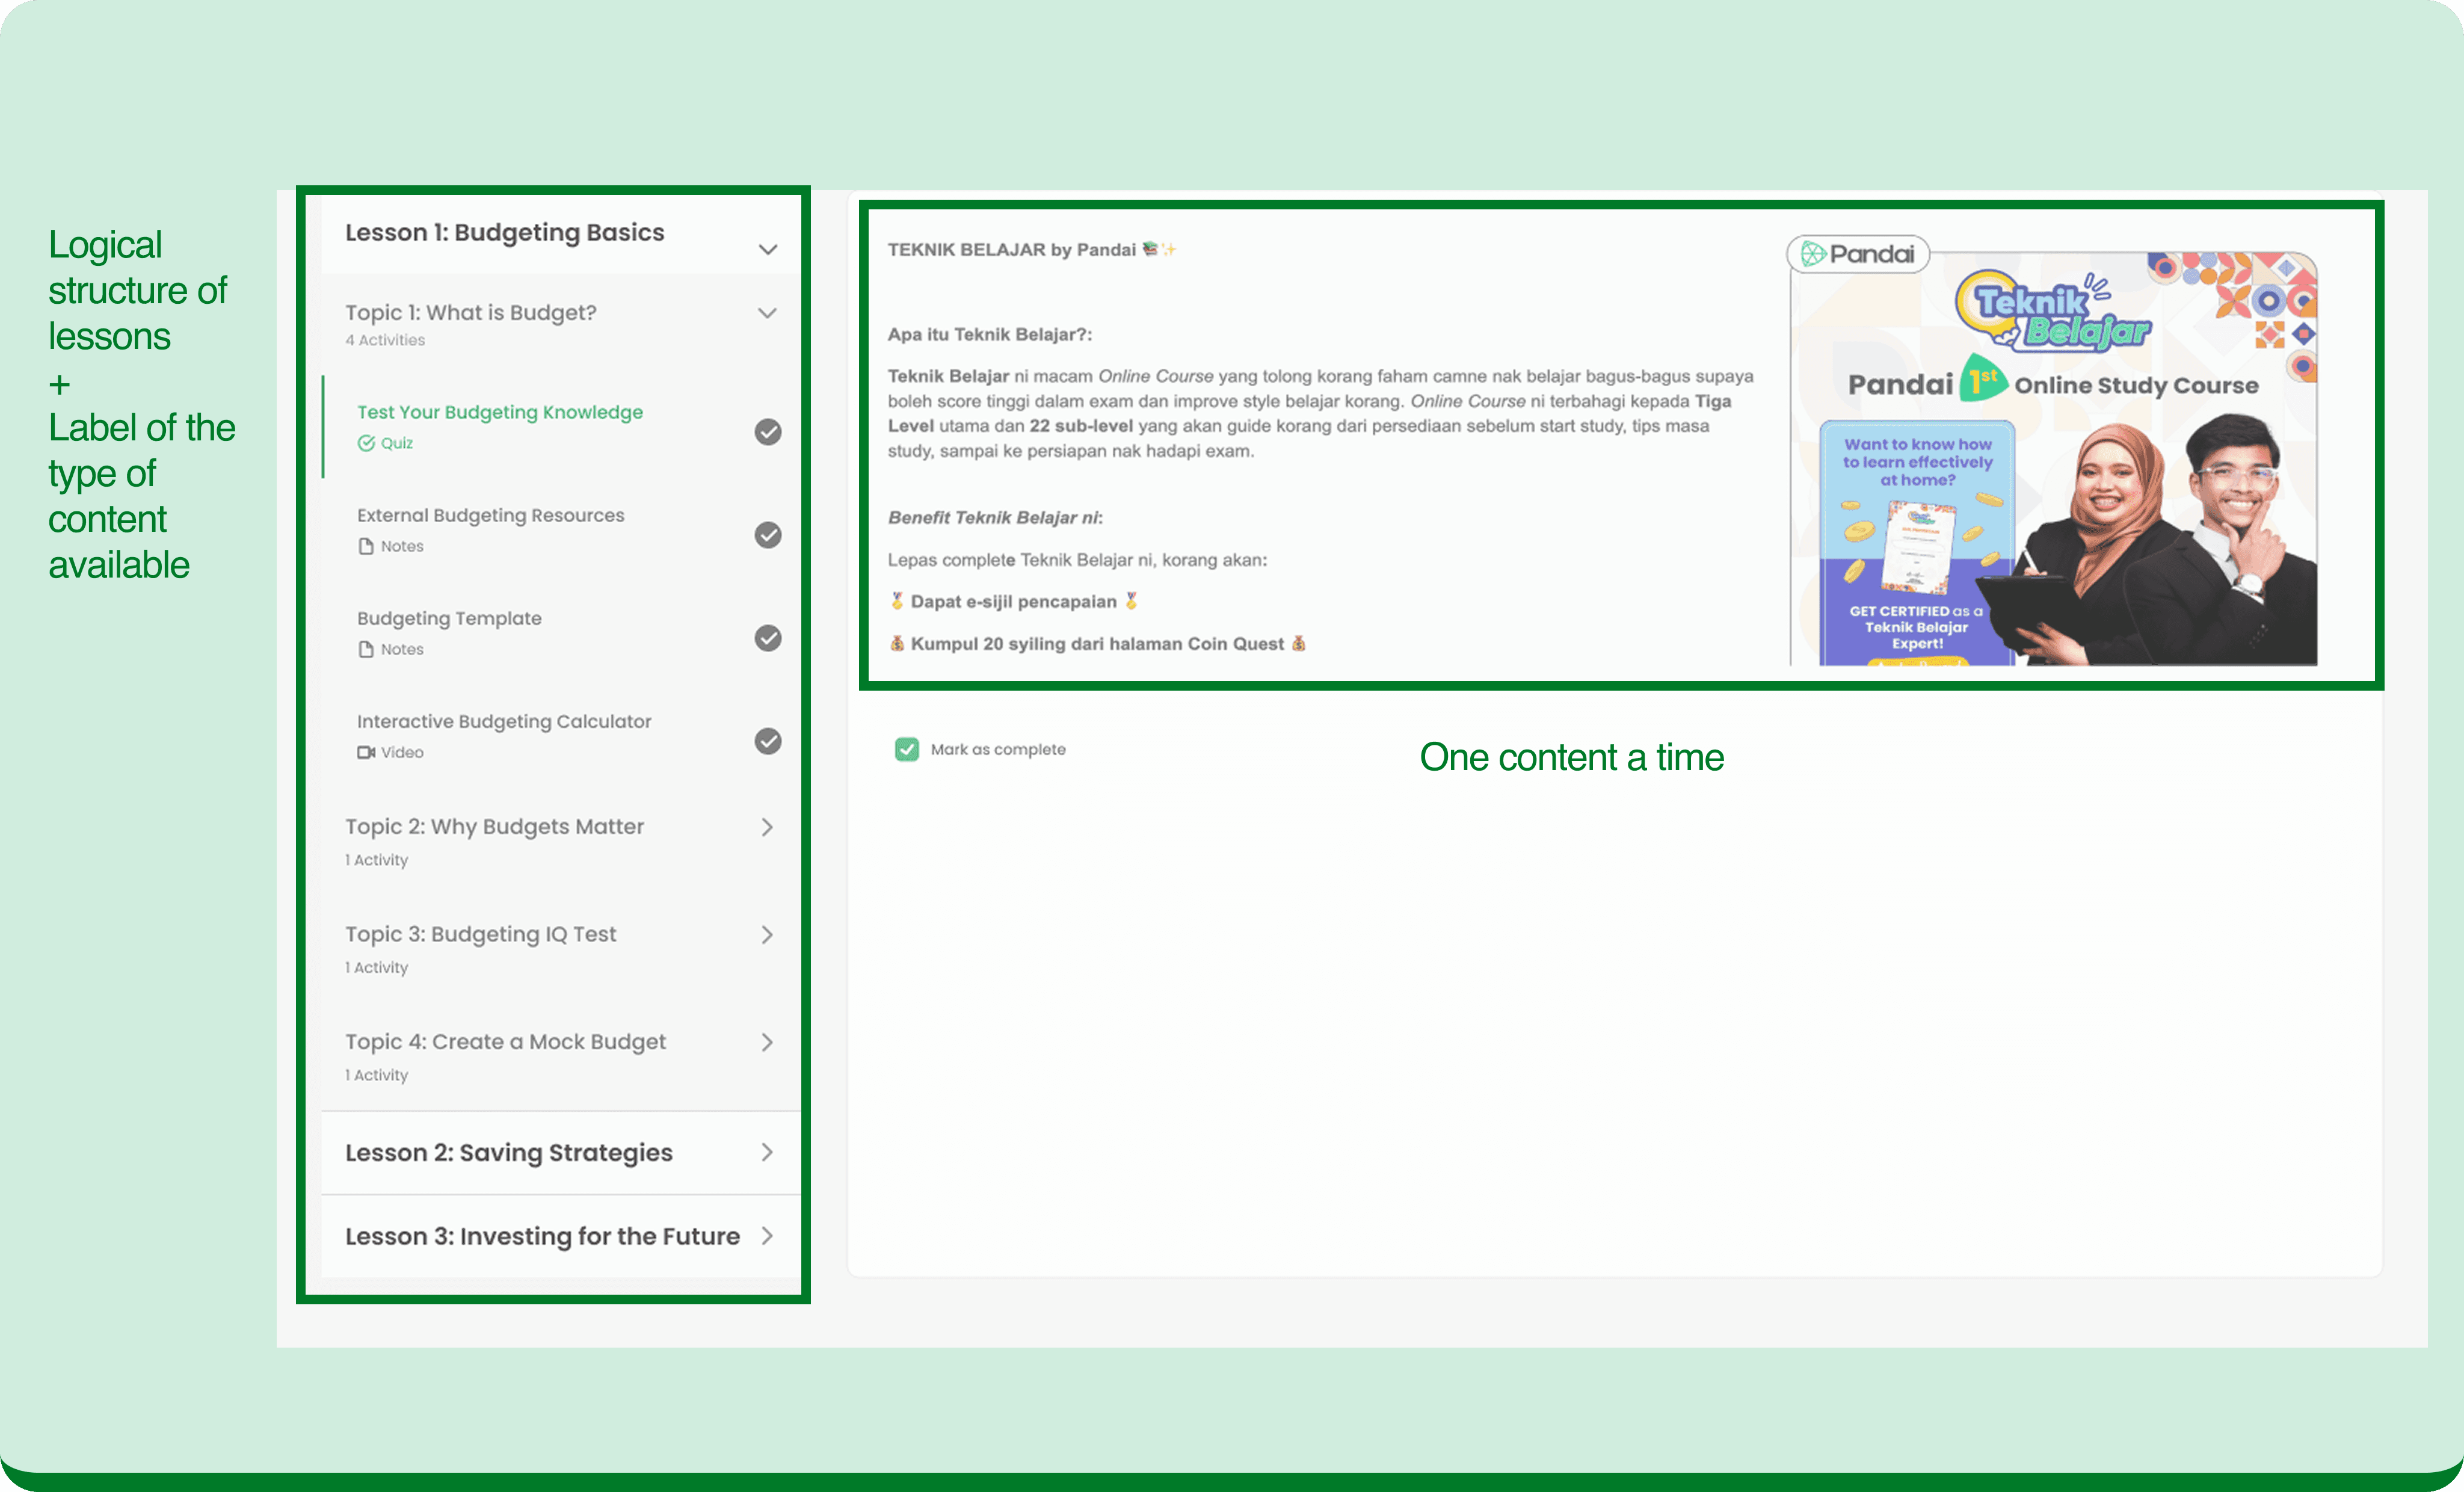Open Test Your Budgeting Knowledge activity

point(500,412)
